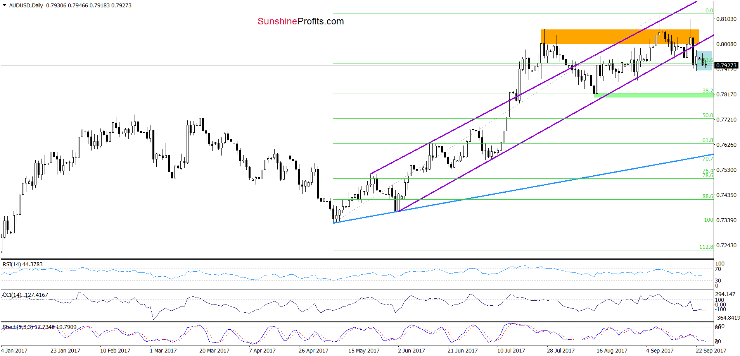Click the 1 Mar 2017 date label
The image size is (740, 356).
(x=163, y=351)
